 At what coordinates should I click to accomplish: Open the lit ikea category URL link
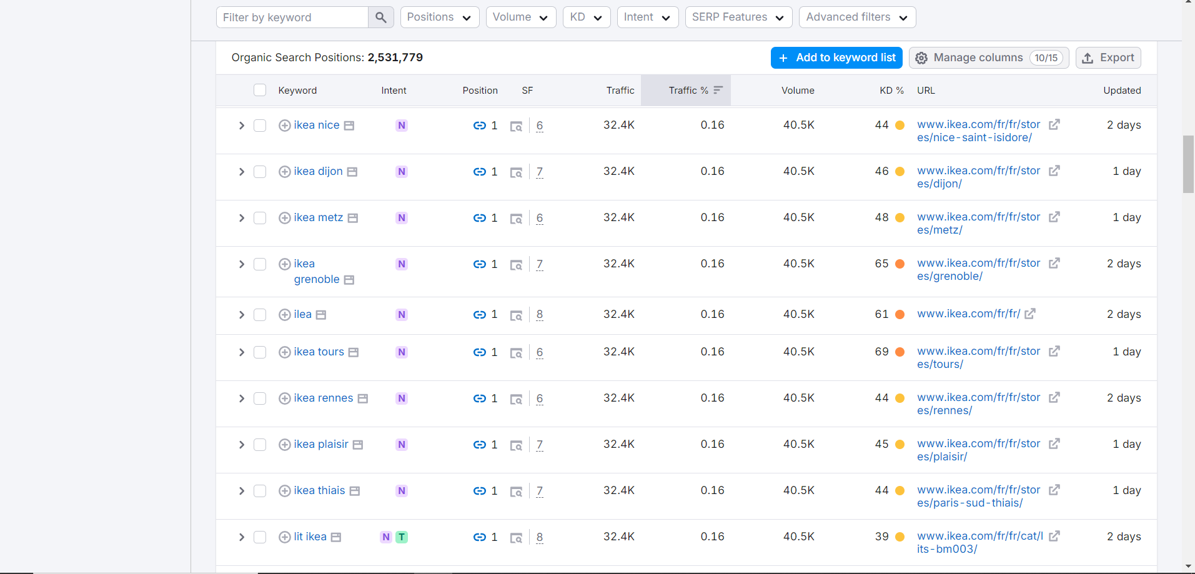[x=979, y=543]
